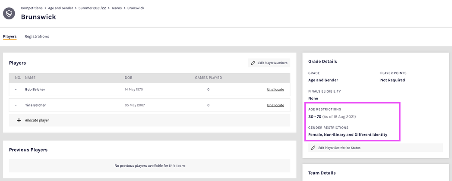Unallocate Bob Belcher from the team
Image resolution: width=452 pixels, height=181 pixels.
[x=275, y=89]
